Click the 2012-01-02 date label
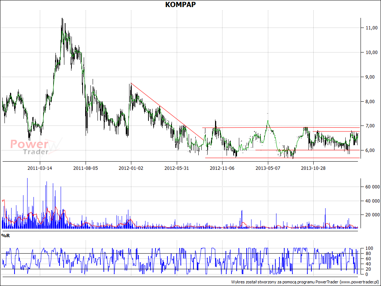 [x=131, y=168]
